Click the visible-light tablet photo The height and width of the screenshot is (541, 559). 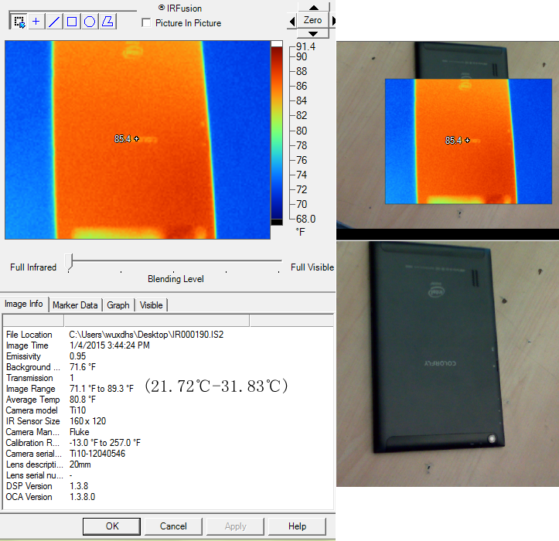pyautogui.click(x=448, y=363)
